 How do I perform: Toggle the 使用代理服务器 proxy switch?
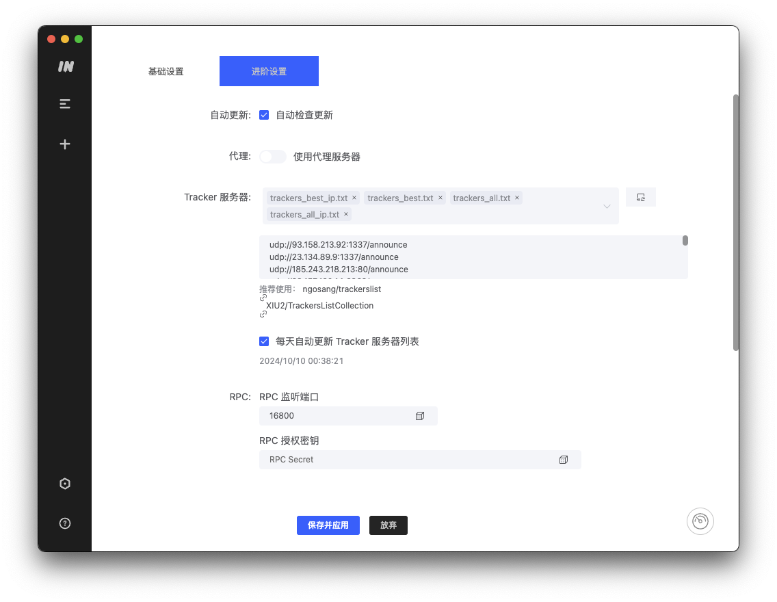[x=272, y=157]
